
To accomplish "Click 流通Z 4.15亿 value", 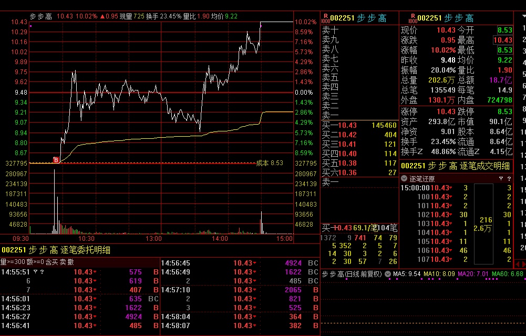I will [x=501, y=152].
